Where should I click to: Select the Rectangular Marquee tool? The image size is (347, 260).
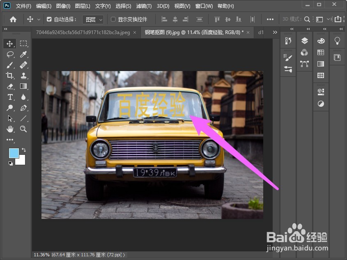pos(23,44)
